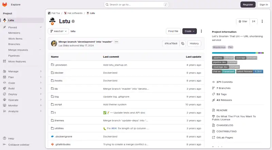The image size is (272, 150).
Task: Open the GitLab Pages link
Action: pos(225,137)
